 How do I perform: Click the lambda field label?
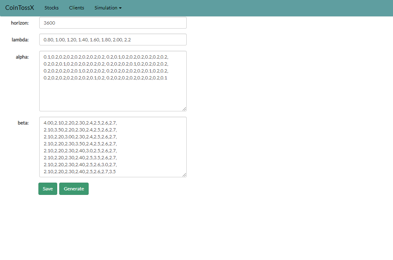click(x=20, y=40)
